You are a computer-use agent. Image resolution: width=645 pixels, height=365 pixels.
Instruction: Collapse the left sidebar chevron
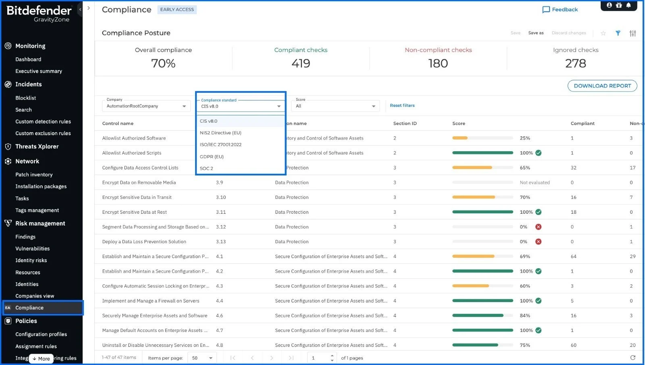point(80,9)
